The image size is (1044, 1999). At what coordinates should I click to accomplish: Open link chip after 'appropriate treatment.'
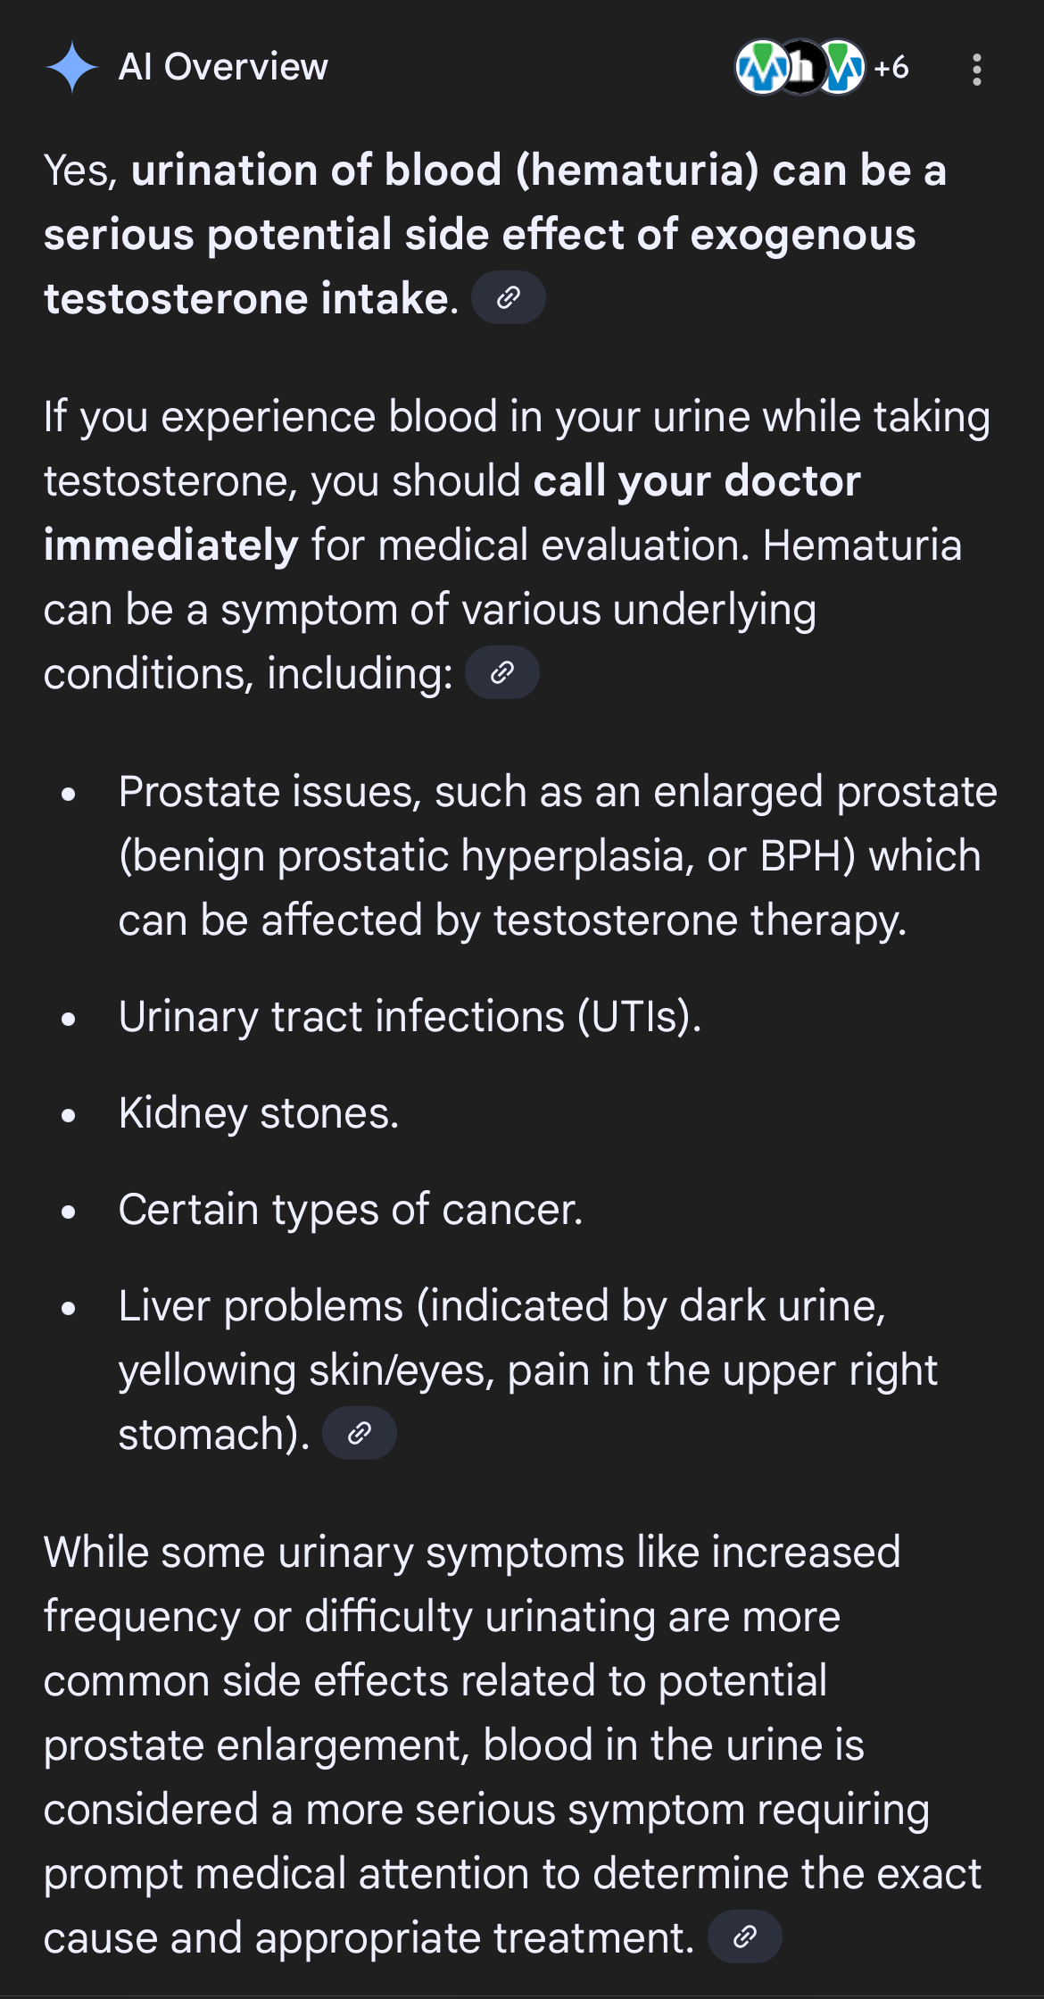click(744, 1937)
